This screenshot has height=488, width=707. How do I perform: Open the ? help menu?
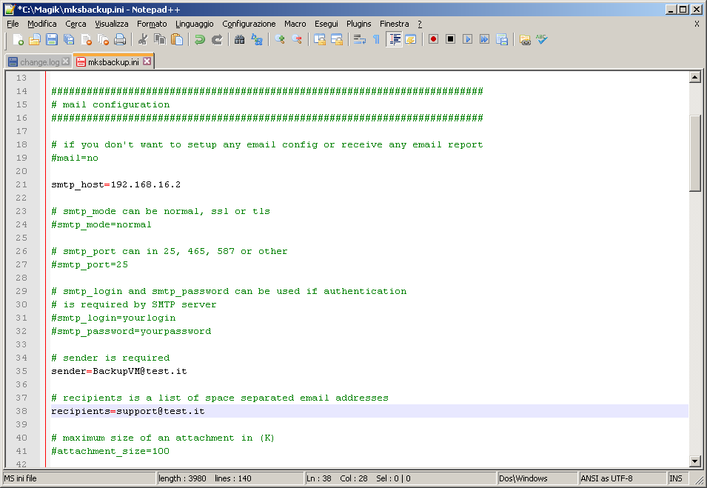click(x=420, y=24)
